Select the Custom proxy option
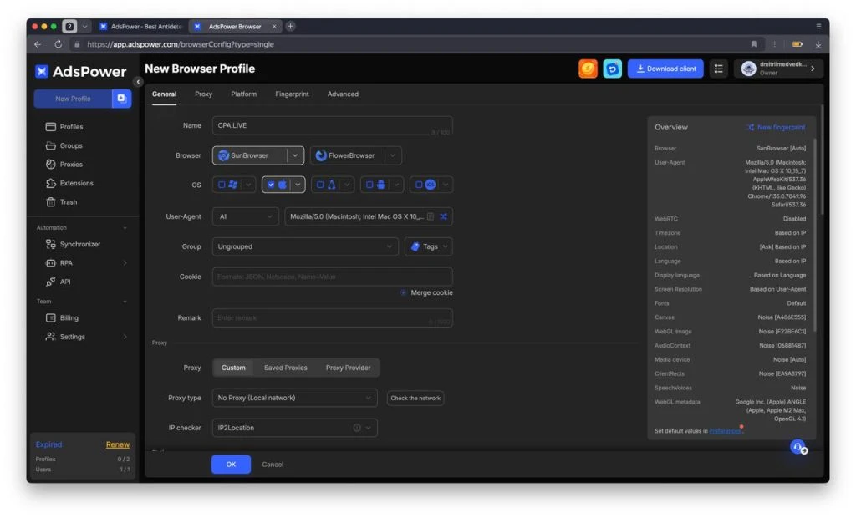The image size is (856, 518). click(x=233, y=368)
